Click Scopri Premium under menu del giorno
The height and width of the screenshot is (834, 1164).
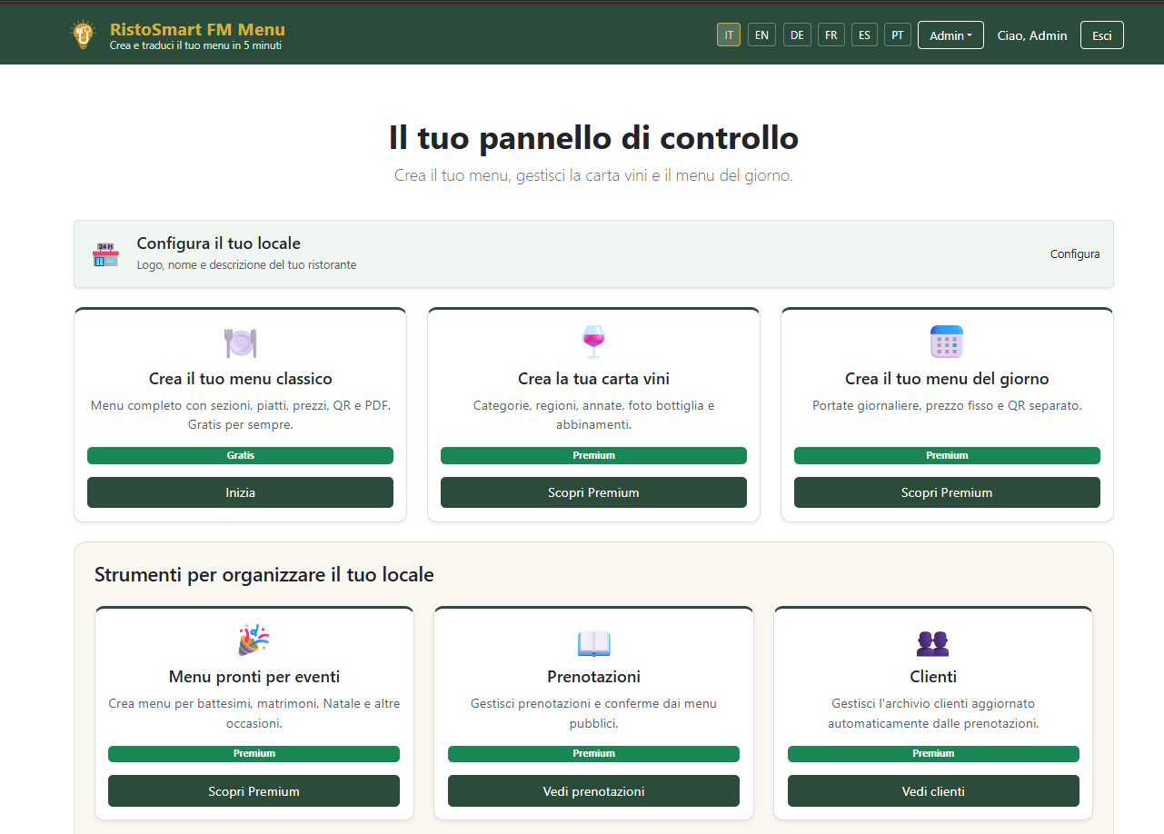click(x=947, y=492)
